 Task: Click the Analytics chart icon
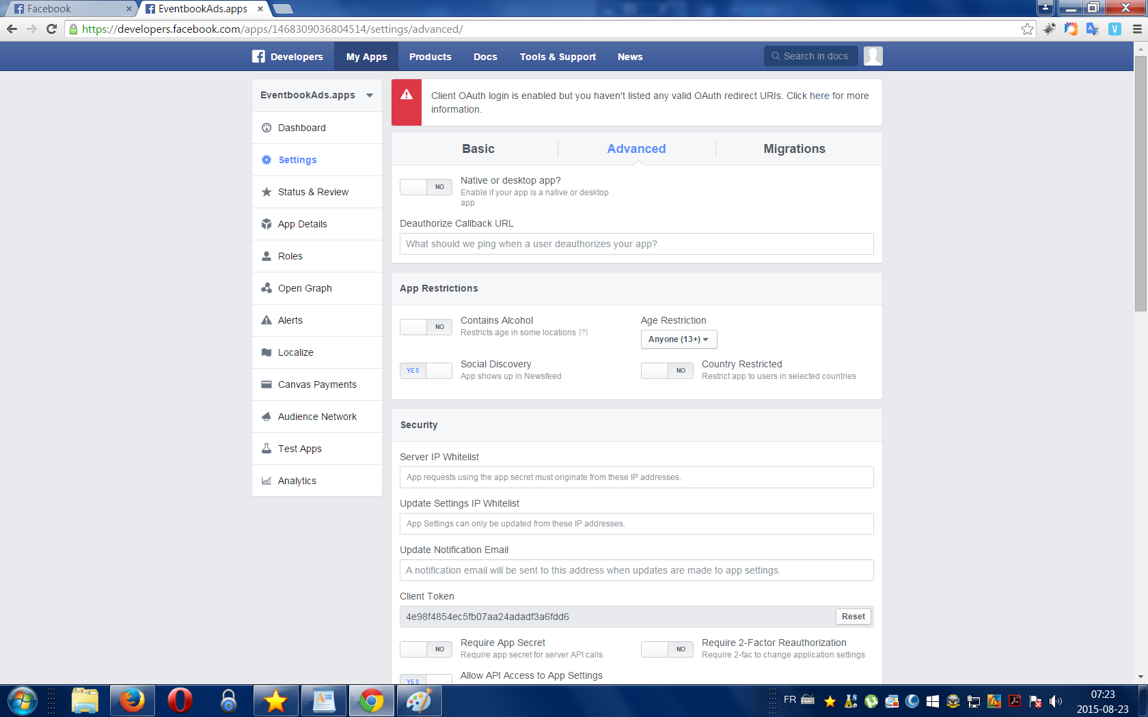click(266, 481)
